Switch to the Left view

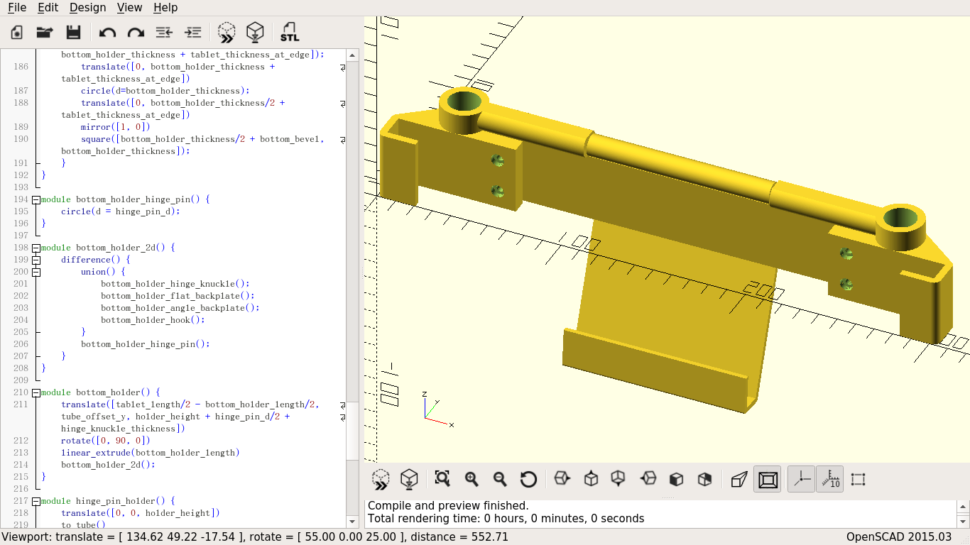coord(648,479)
